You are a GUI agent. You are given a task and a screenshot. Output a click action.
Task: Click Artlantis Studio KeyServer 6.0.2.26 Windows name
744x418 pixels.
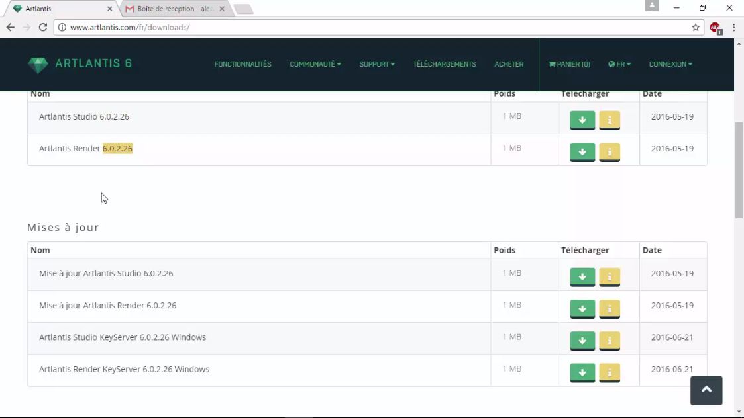click(123, 337)
